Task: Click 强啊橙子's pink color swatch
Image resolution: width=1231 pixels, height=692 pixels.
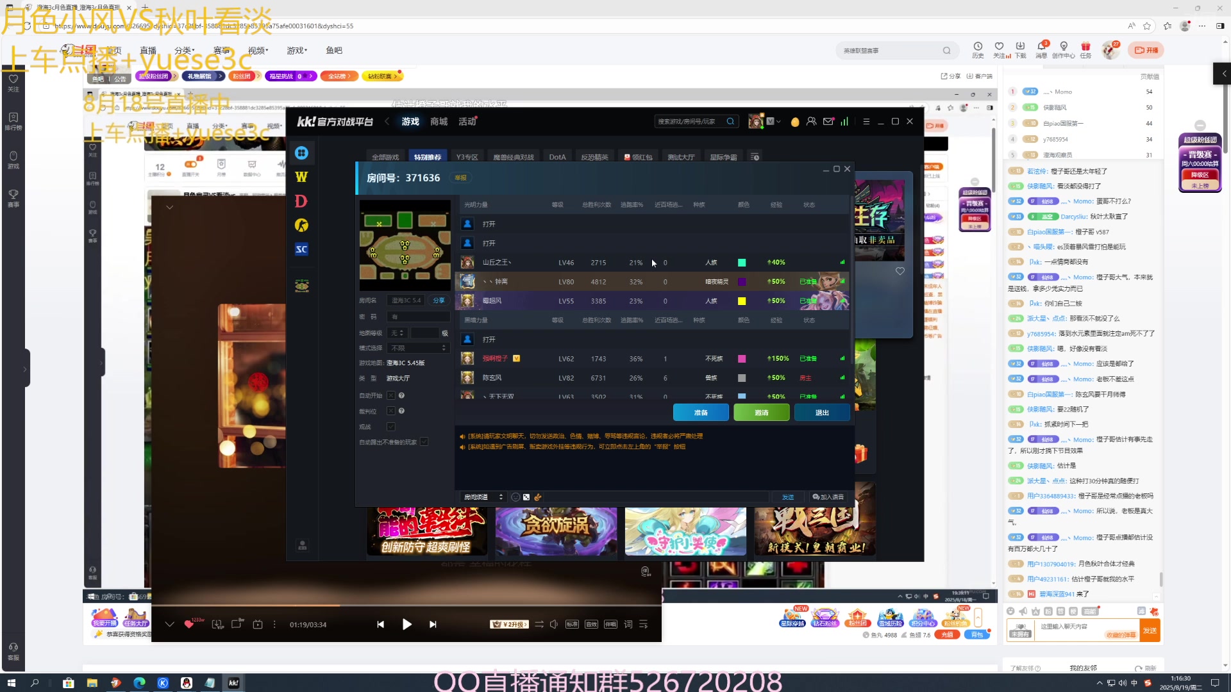Action: coord(742,359)
